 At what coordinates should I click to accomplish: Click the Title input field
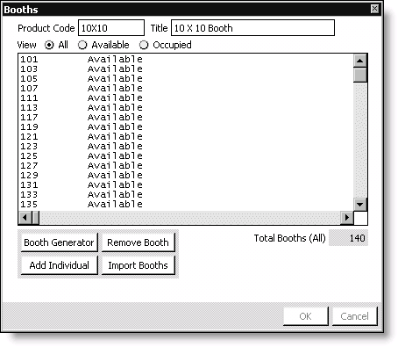(x=252, y=28)
